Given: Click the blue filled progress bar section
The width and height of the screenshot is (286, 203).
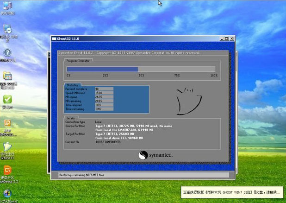Looking at the screenshot, I should pyautogui.click(x=102, y=69).
